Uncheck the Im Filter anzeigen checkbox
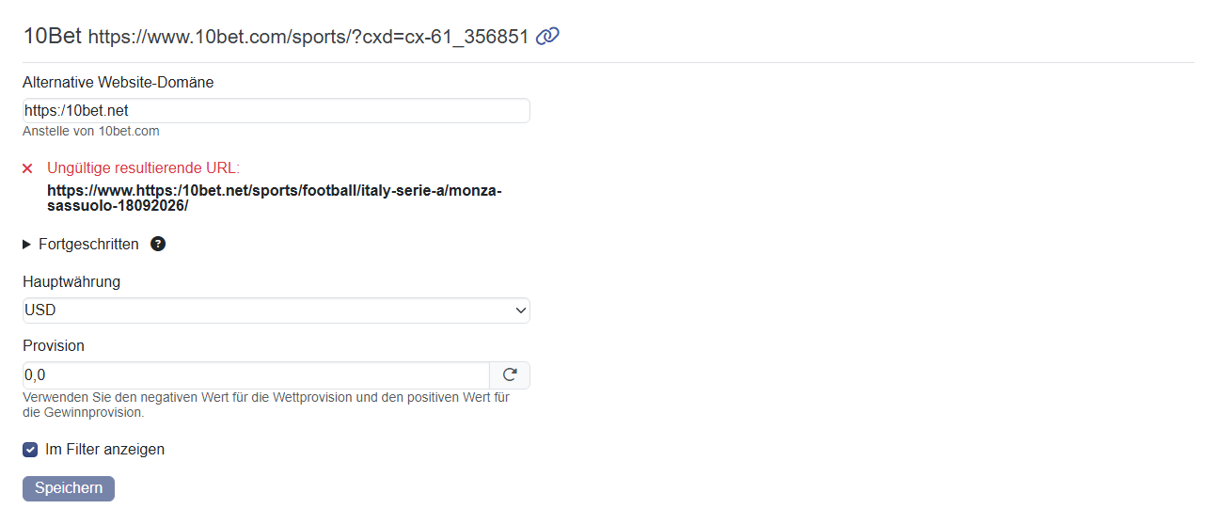This screenshot has width=1217, height=525. (x=30, y=450)
